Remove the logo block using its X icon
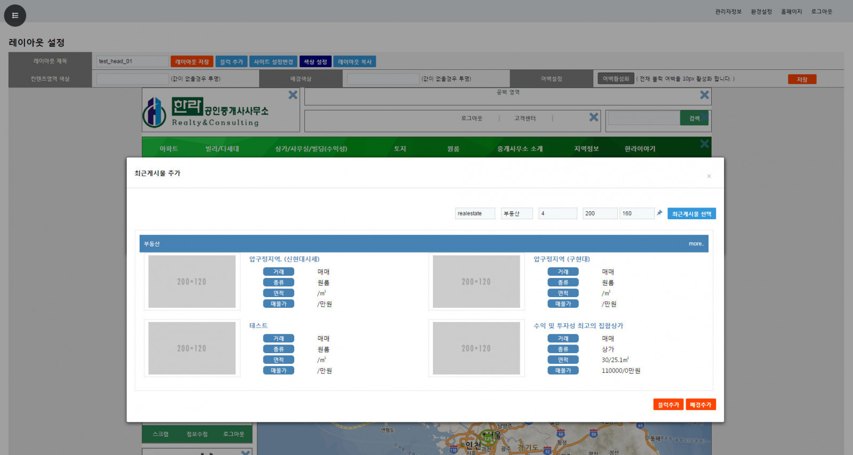 [x=293, y=95]
